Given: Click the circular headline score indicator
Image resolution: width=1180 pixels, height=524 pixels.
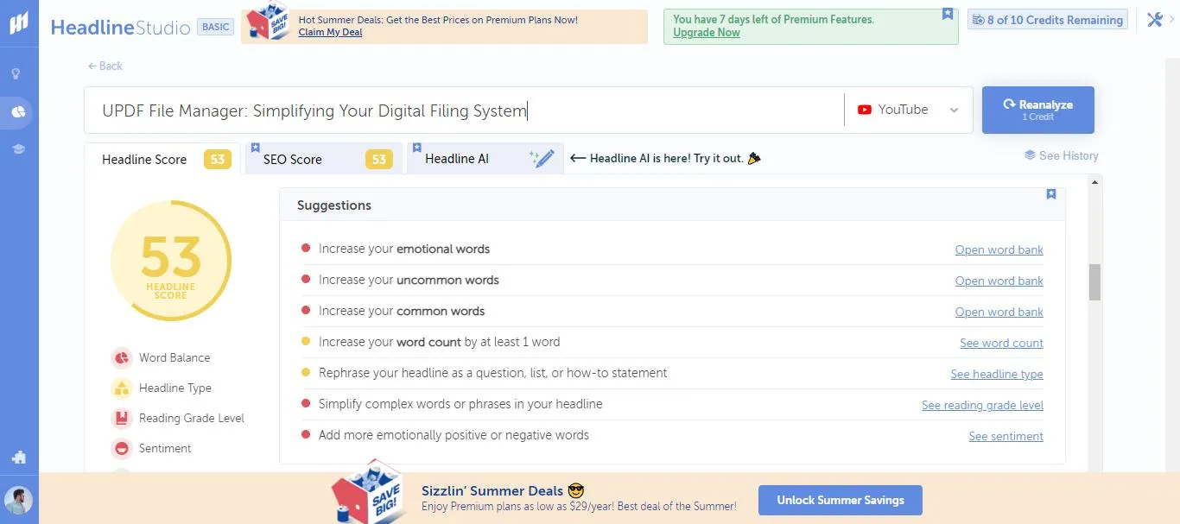Looking at the screenshot, I should pyautogui.click(x=170, y=260).
